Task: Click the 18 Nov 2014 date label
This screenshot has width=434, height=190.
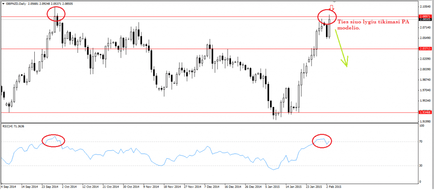Action: pos(172,187)
